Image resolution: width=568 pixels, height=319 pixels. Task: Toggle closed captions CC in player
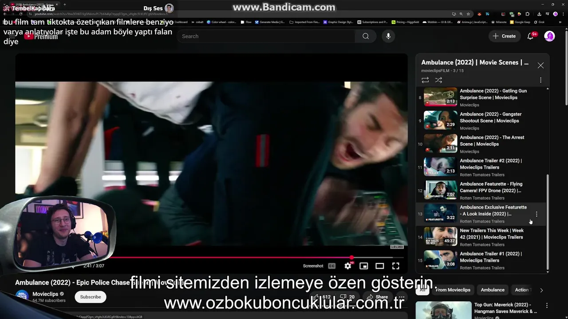click(x=332, y=266)
